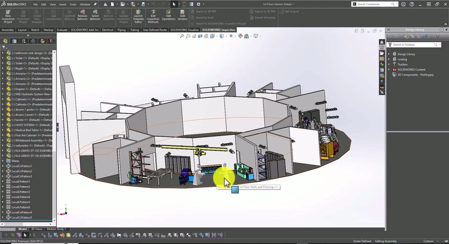This screenshot has width=449, height=244.
Task: Switch to the PropertyManager tab icon
Action: (14, 41)
